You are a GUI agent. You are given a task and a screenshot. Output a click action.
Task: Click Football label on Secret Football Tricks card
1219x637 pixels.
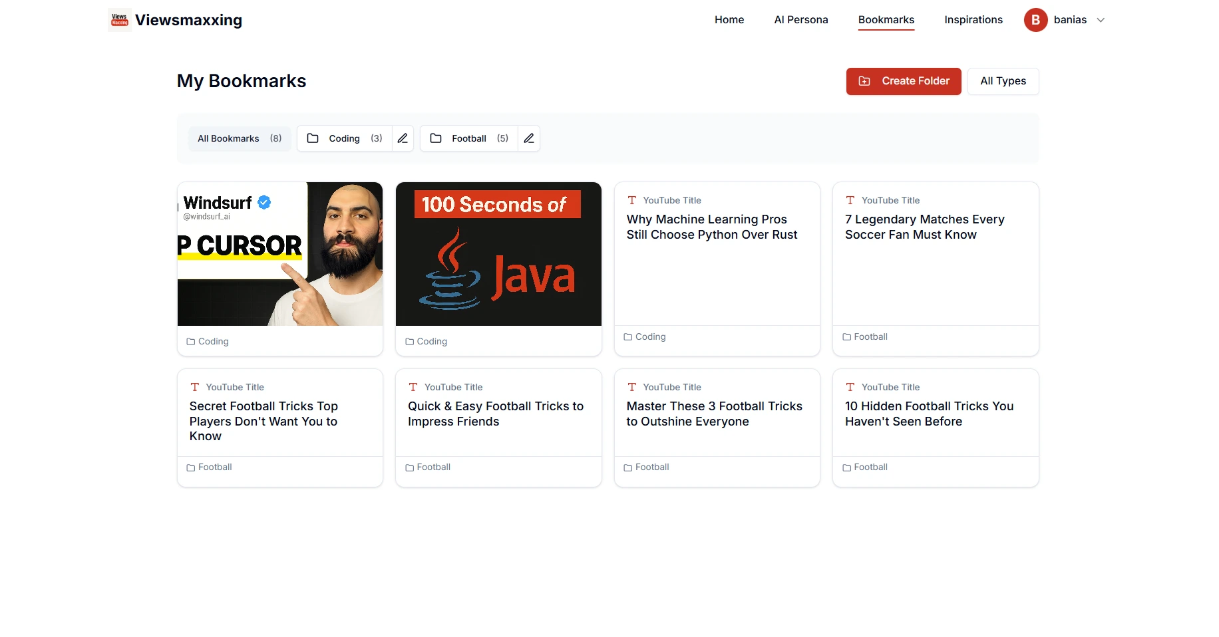tap(215, 467)
